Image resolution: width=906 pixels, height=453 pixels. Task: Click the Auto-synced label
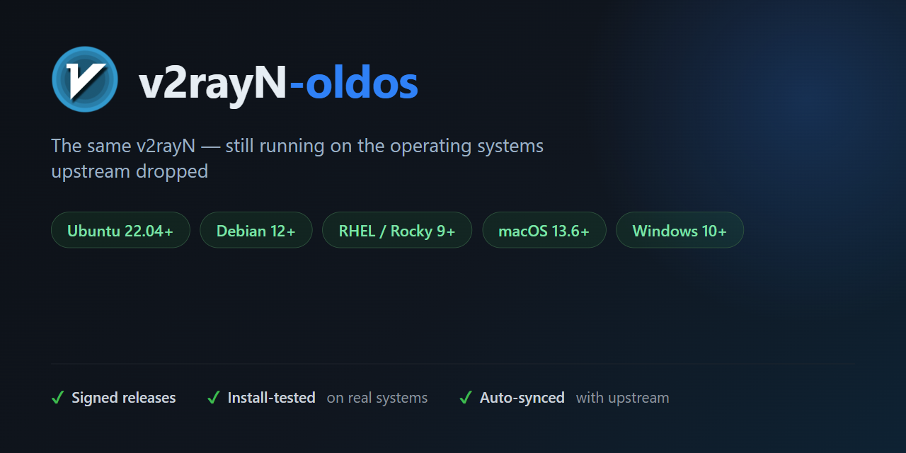click(522, 398)
